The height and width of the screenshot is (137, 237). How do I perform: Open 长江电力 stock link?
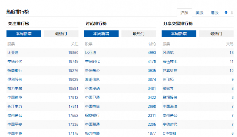[15, 107]
